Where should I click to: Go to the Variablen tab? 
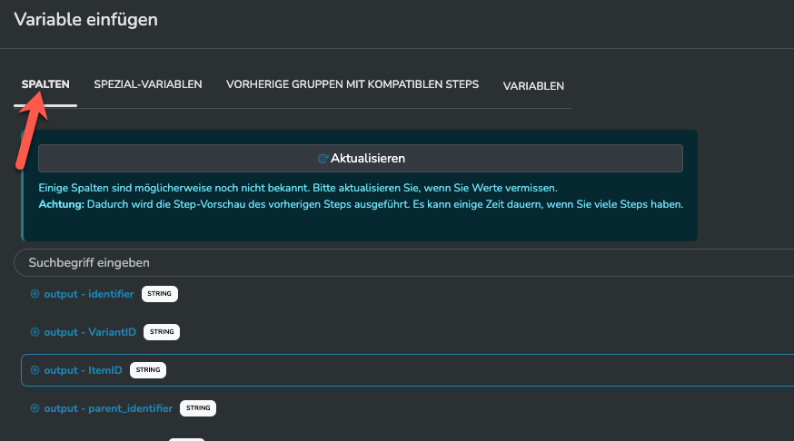[x=533, y=86]
